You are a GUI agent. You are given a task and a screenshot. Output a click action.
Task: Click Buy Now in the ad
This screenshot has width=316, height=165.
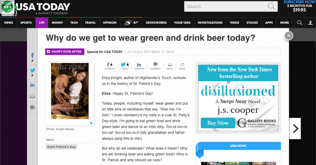point(218,123)
